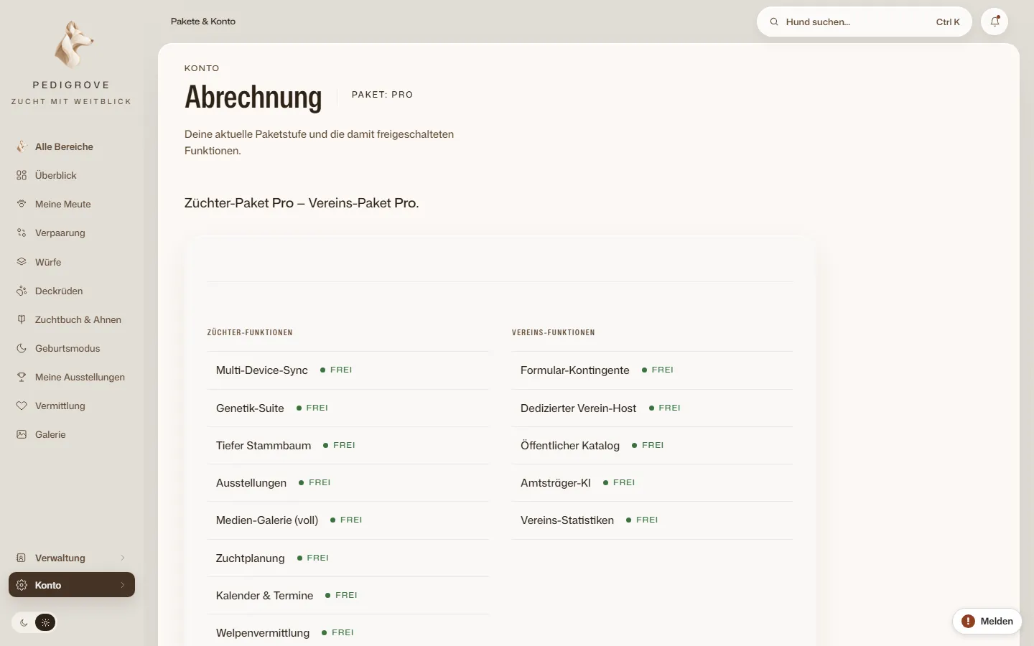Open the Würfe section
1034x646 pixels.
(72, 262)
